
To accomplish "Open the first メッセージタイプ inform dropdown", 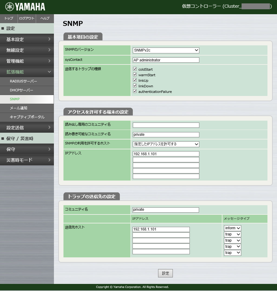I will tap(232, 228).
